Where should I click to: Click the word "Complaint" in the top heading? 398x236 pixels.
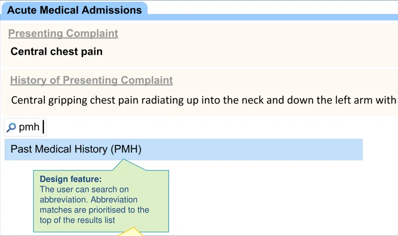(x=92, y=34)
